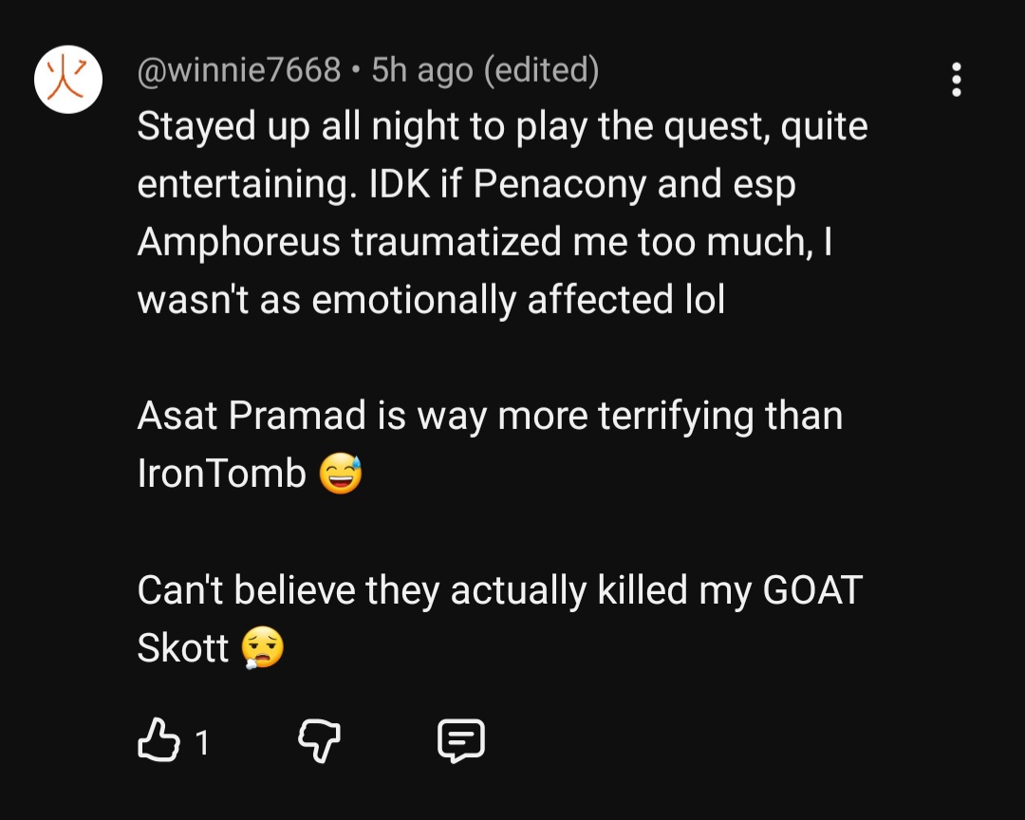This screenshot has height=820, width=1025.
Task: Click the word Skott in the comment
Action: click(x=183, y=648)
